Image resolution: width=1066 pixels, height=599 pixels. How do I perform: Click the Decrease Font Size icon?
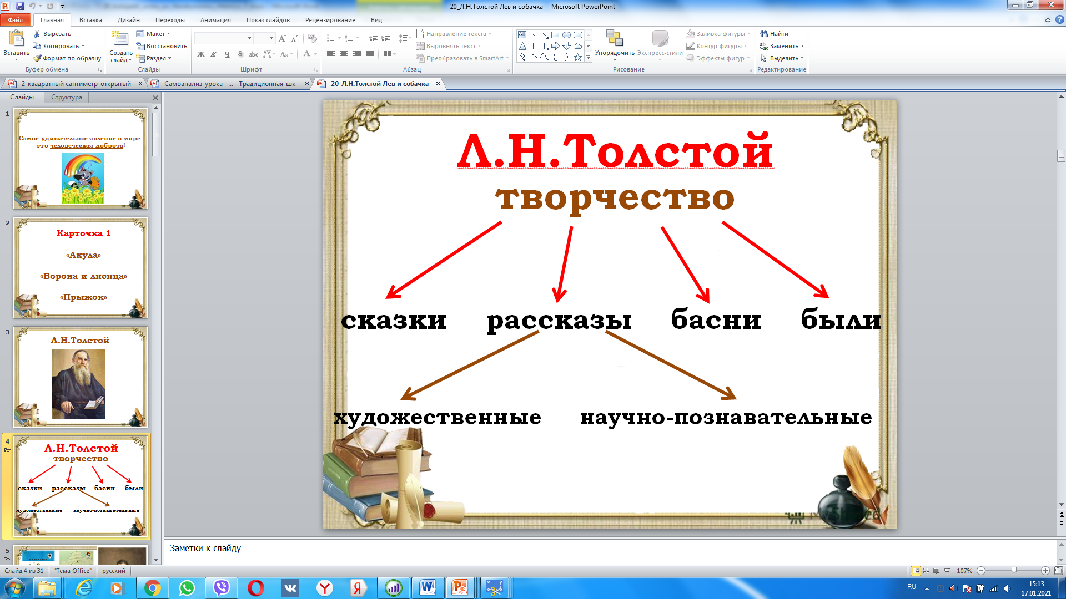click(x=294, y=38)
